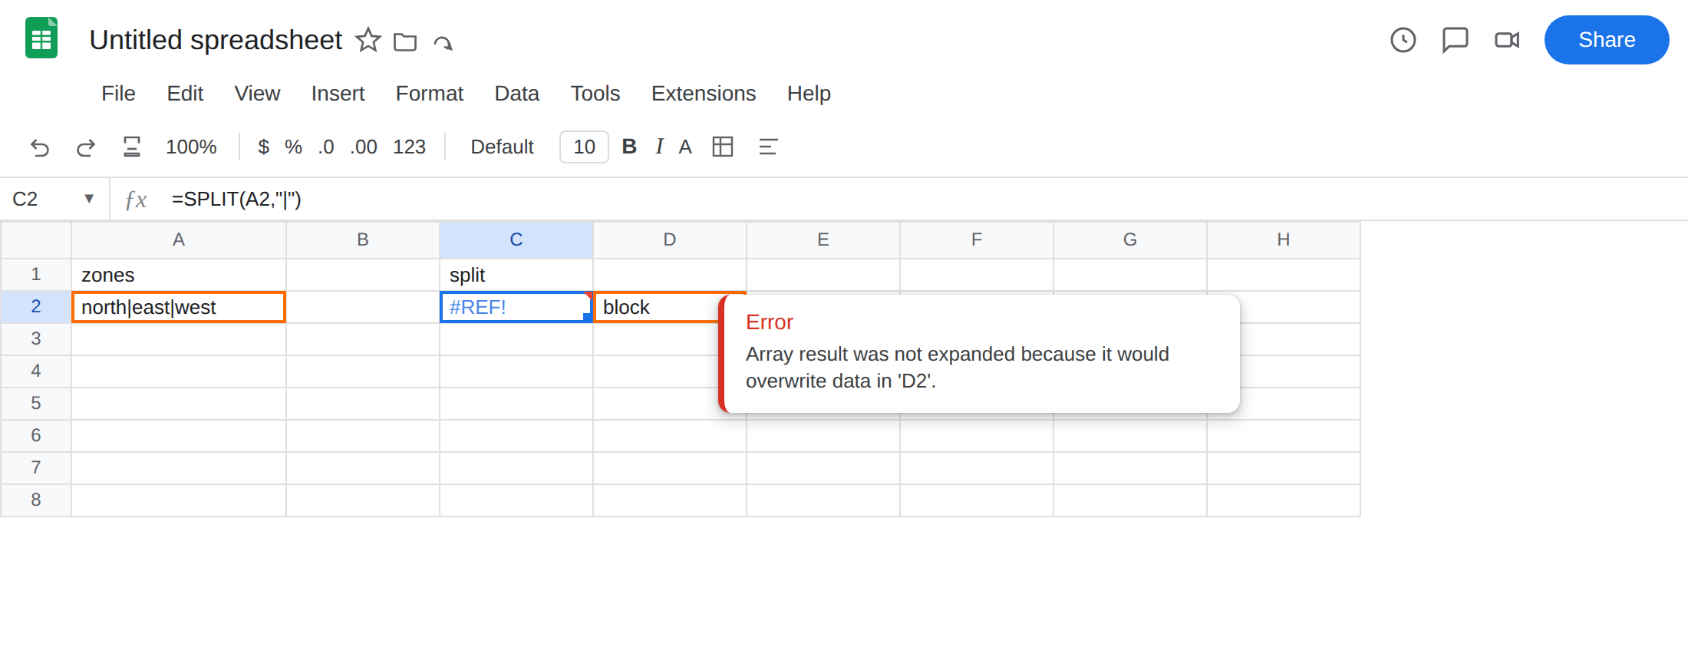Click the formula bar containing SPLIT formula
Viewport: 1688px width, 660px height.
click(921, 199)
